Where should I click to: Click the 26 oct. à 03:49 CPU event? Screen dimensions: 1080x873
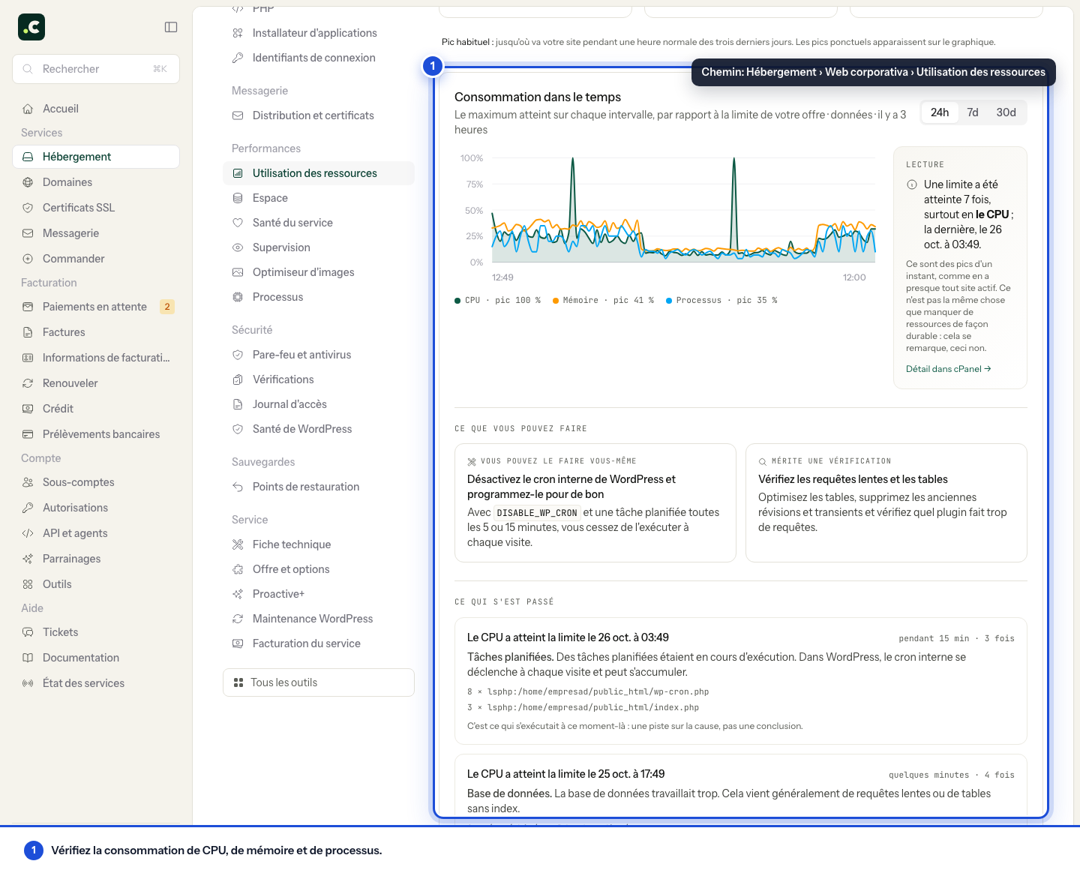[741, 681]
